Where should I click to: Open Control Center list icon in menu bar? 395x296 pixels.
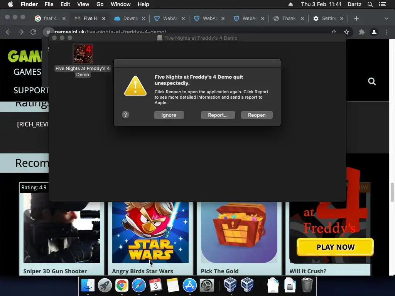point(382,4)
